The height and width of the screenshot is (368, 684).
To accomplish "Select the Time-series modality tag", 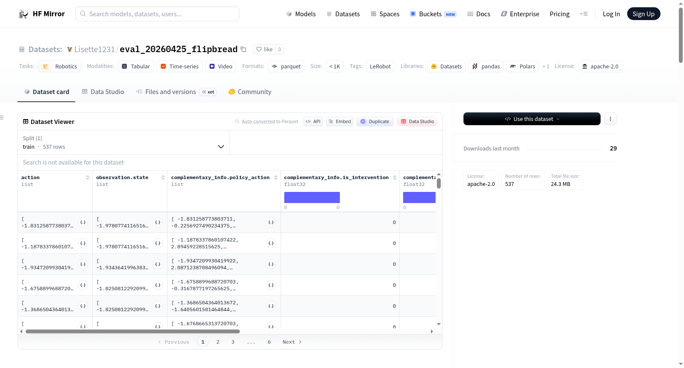I will (180, 66).
